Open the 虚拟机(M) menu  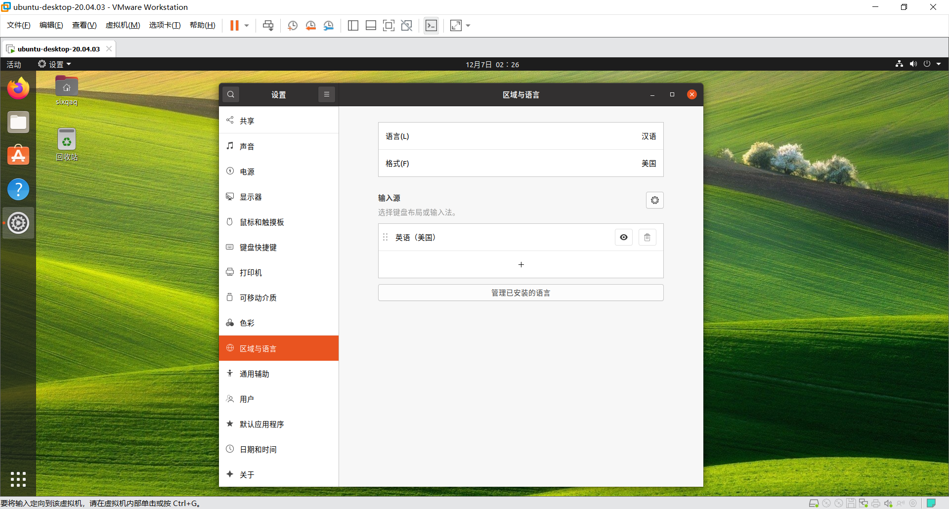click(x=123, y=25)
